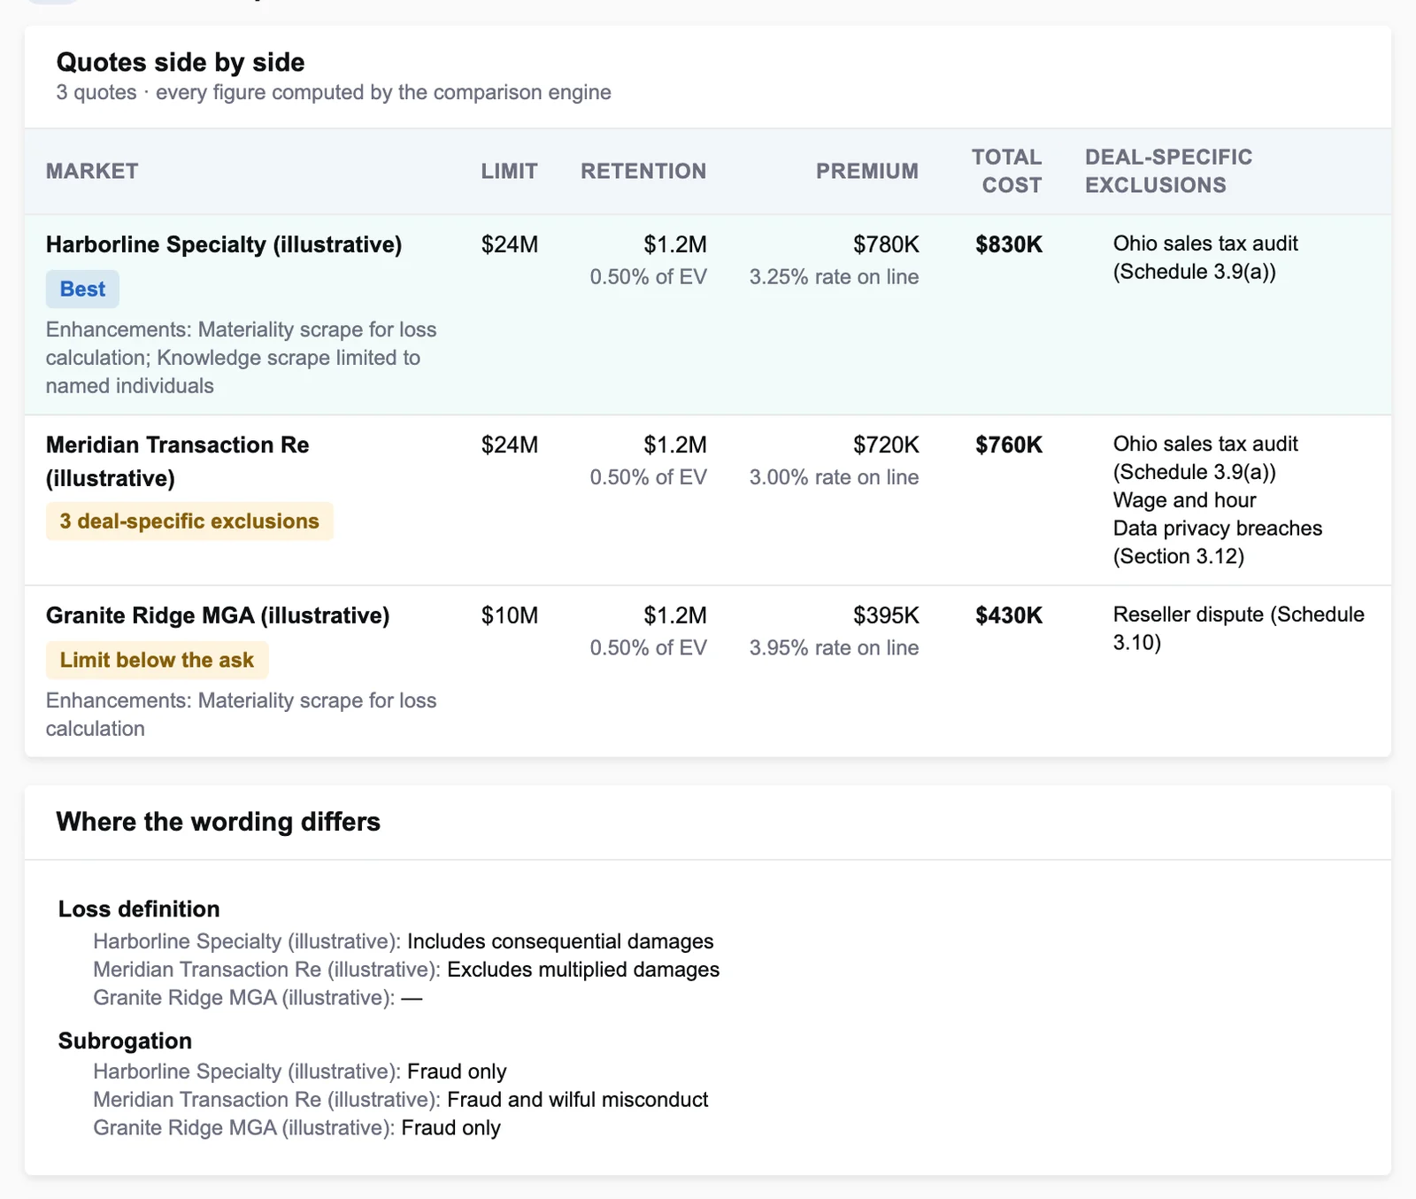Click the Harborline $830K total cost

coord(1009,244)
